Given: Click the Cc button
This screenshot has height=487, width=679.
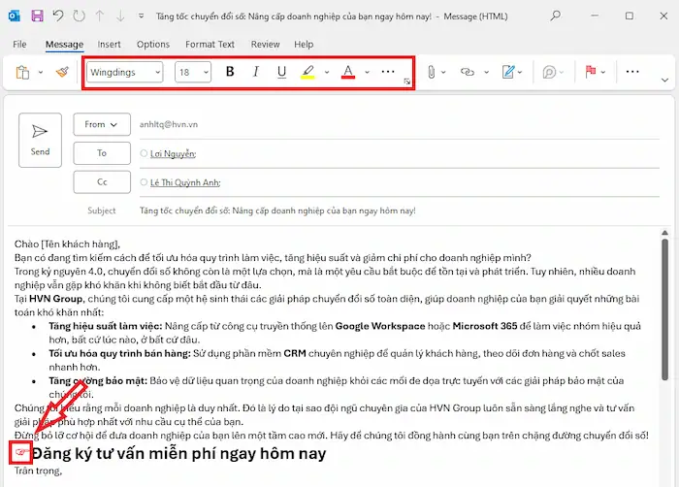Looking at the screenshot, I should click(x=101, y=181).
